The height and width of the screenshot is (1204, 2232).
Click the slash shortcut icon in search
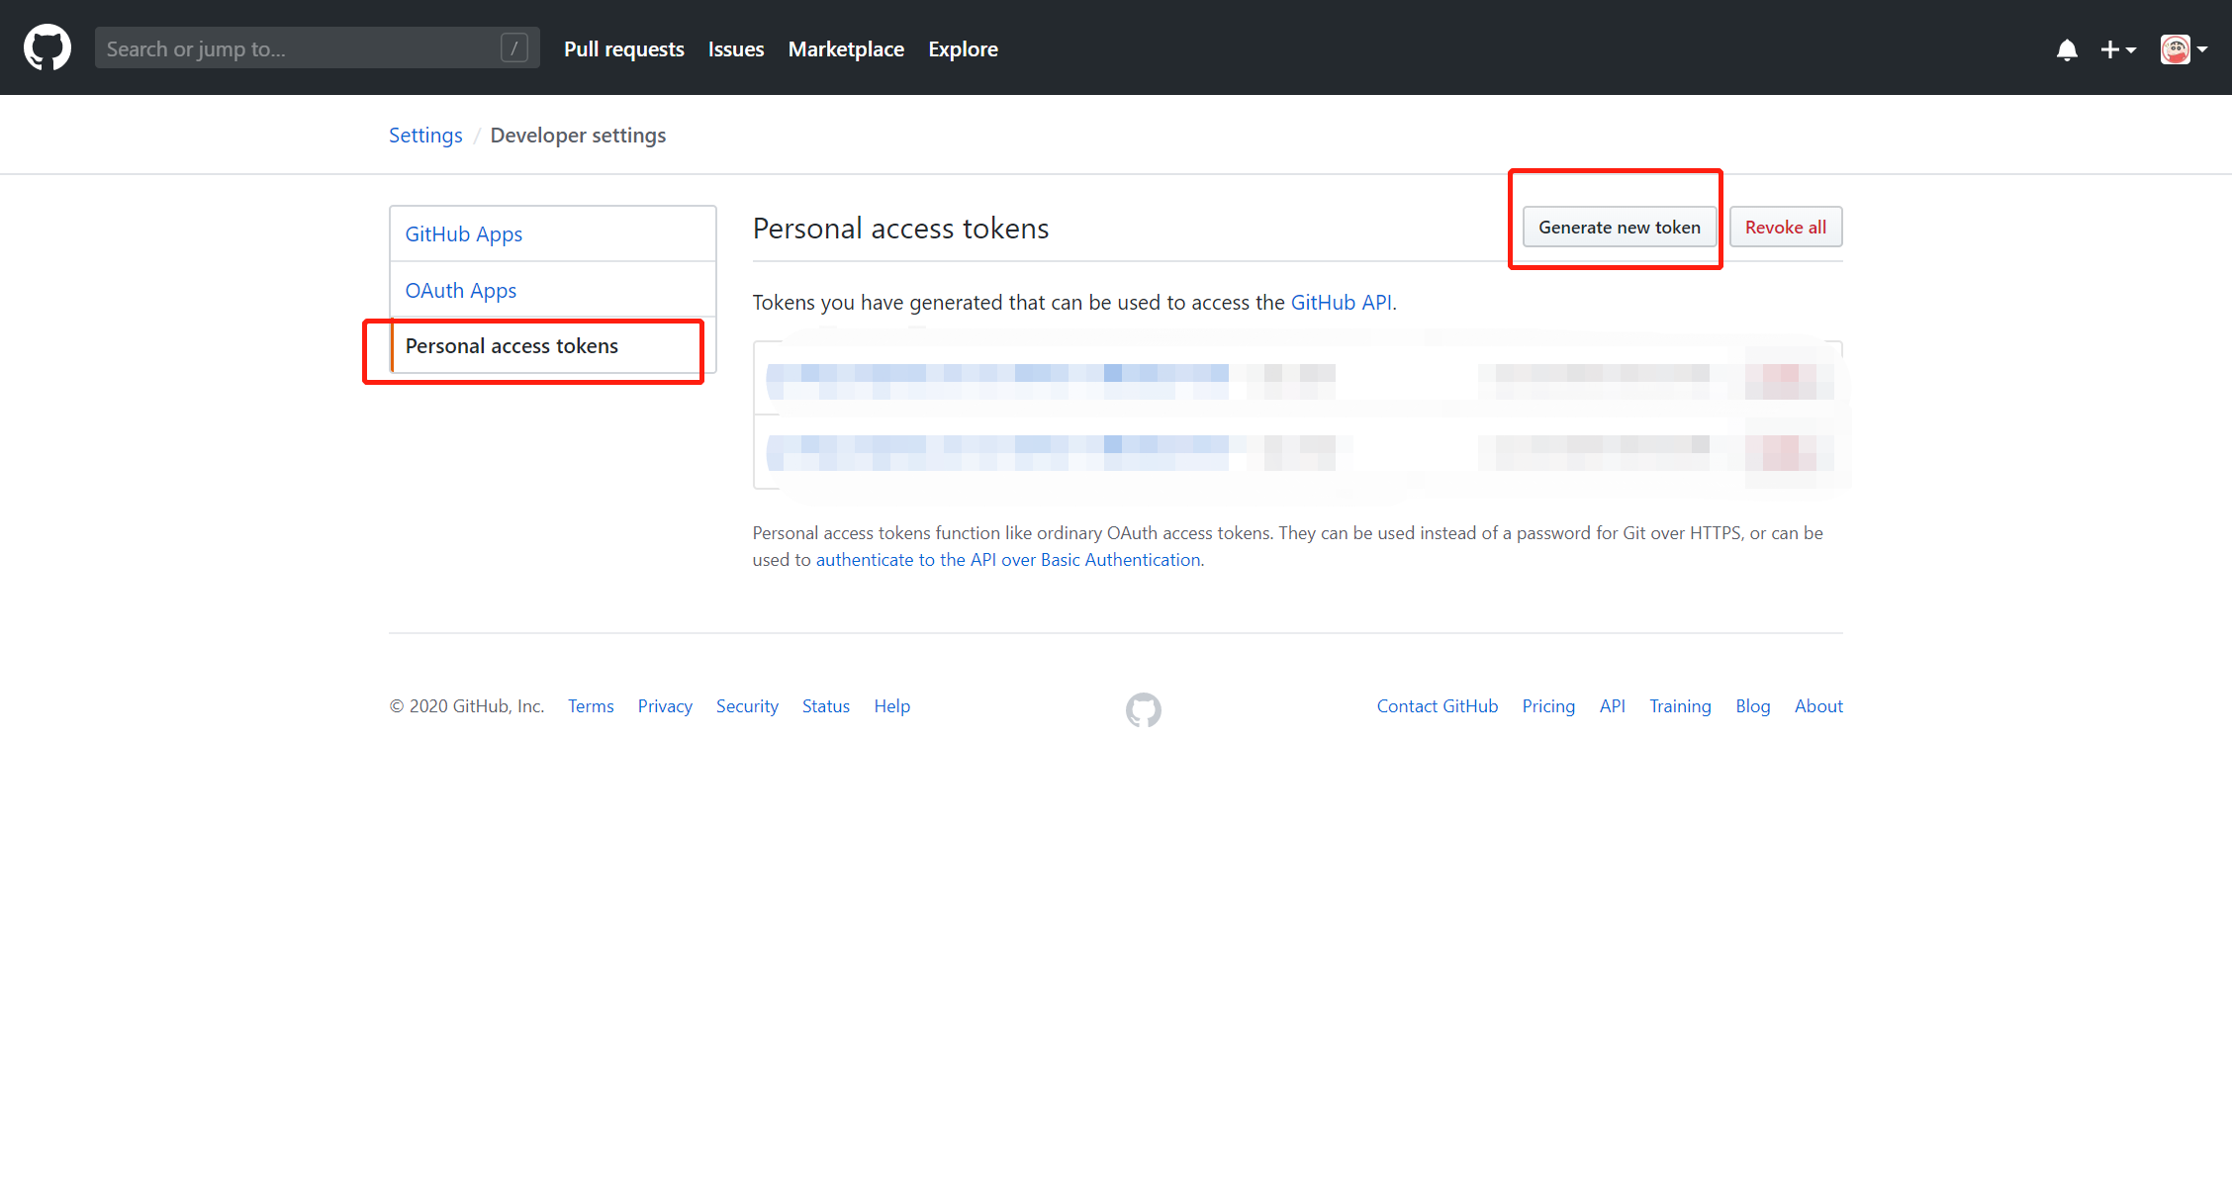point(513,47)
